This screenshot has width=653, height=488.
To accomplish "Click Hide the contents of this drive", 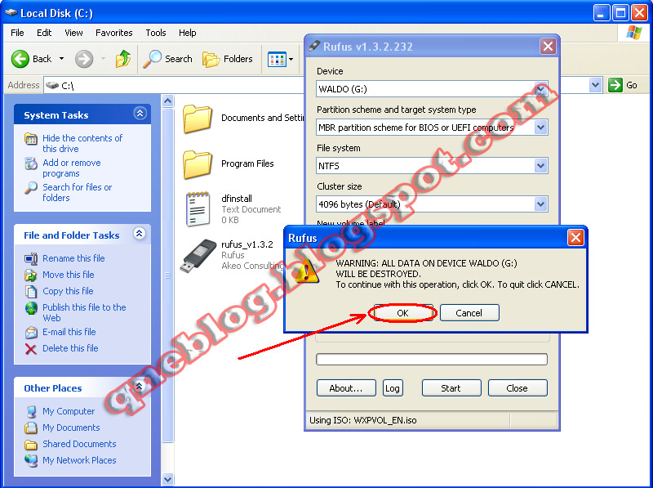I will tap(82, 144).
